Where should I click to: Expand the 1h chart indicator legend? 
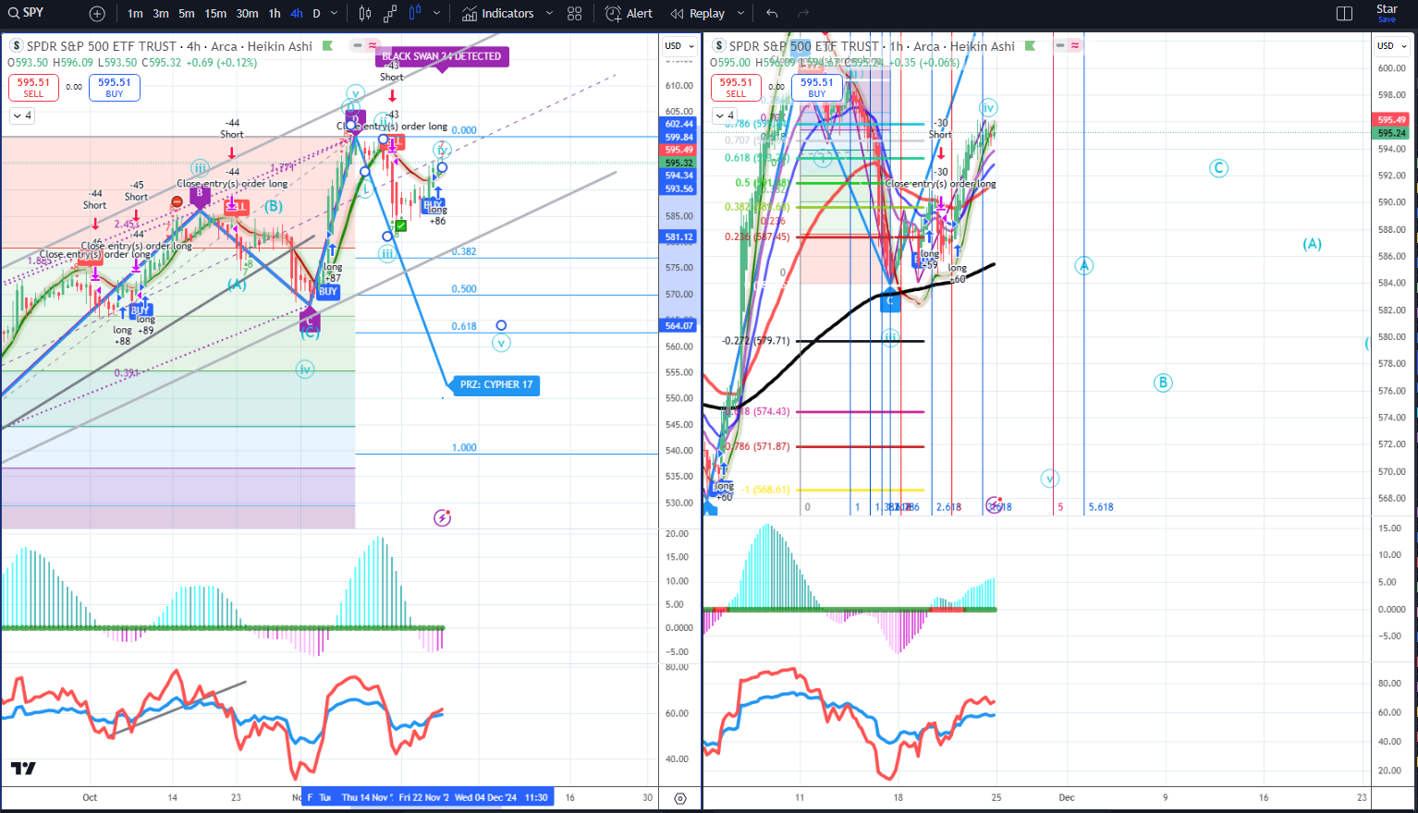(725, 115)
